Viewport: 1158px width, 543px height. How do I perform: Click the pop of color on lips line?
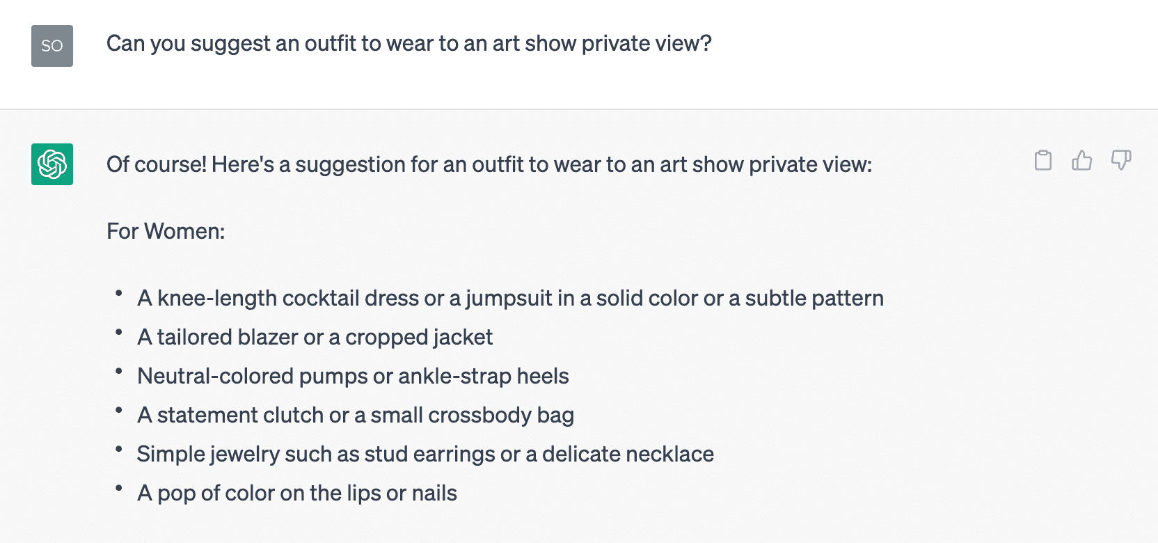point(297,494)
